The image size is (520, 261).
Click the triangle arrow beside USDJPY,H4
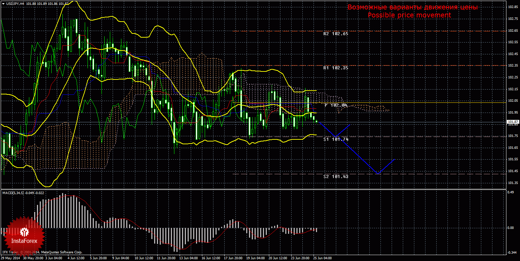tap(3, 3)
